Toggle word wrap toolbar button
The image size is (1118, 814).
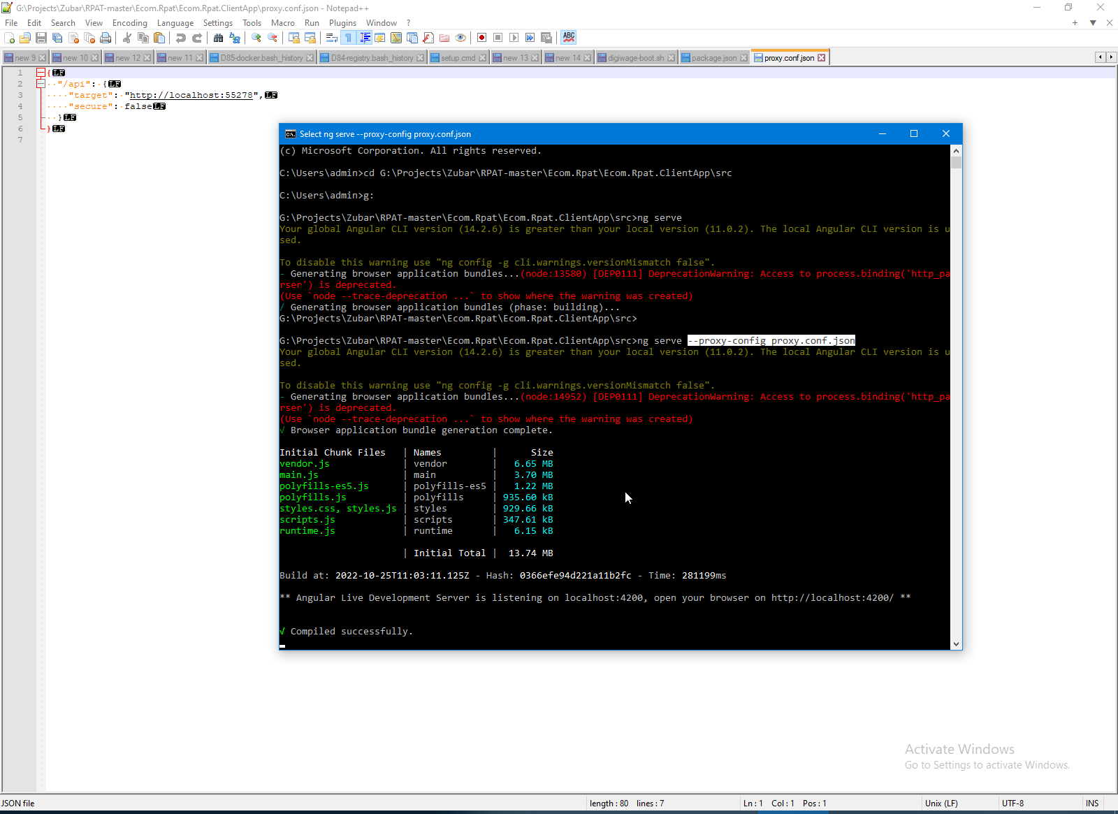coord(332,38)
